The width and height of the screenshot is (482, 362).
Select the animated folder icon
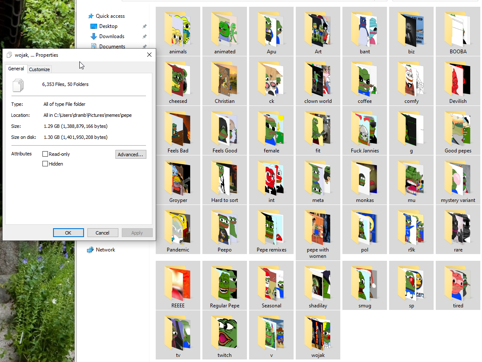coord(224,30)
